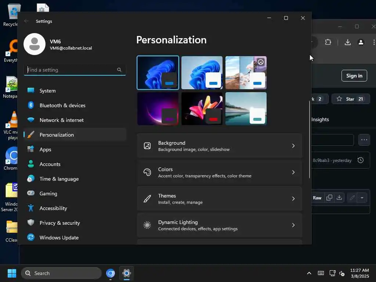Open the Accessibility settings category
The width and height of the screenshot is (376, 282).
(75, 208)
